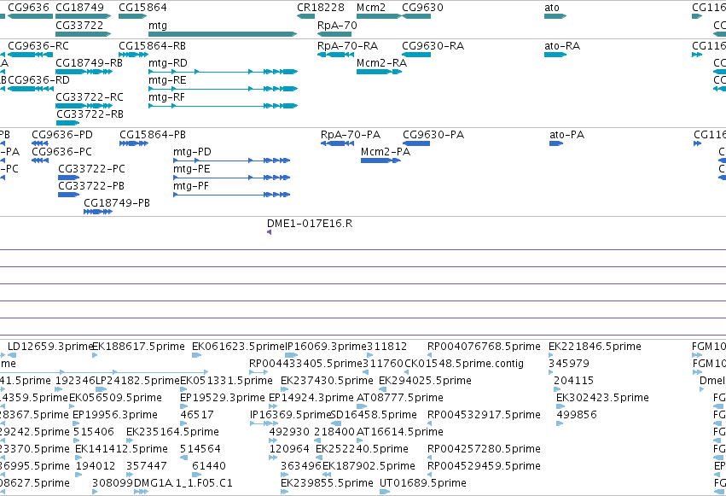The height and width of the screenshot is (496, 726).
Task: Select protein CG9636-PC
Action: point(40,160)
